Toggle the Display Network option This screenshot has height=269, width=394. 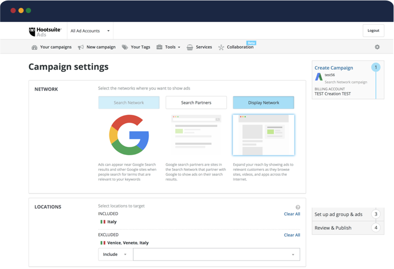(x=264, y=103)
